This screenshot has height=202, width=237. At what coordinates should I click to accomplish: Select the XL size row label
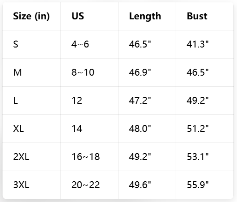(18, 129)
